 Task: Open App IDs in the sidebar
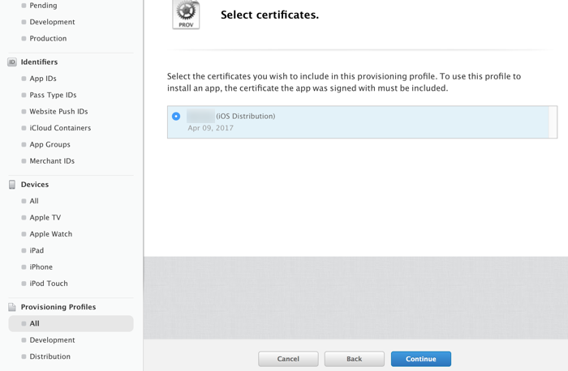(x=43, y=79)
